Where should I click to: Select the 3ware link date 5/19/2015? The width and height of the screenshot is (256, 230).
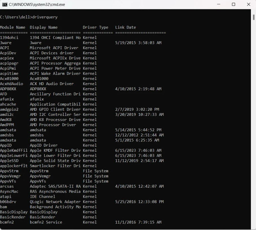click(x=138, y=43)
